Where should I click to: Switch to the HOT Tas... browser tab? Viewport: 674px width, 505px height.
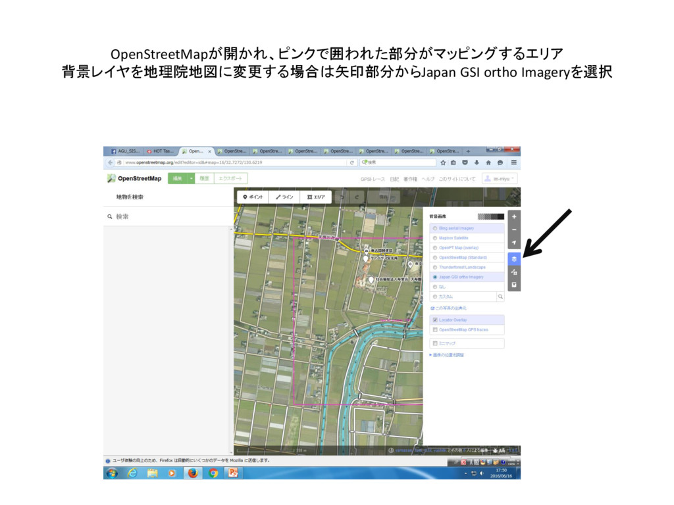[x=161, y=151]
